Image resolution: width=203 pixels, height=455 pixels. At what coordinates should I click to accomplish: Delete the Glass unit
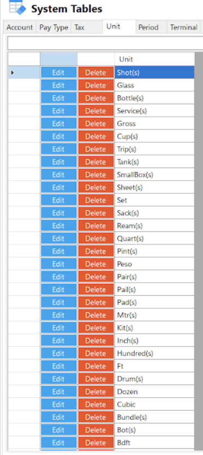coord(96,85)
